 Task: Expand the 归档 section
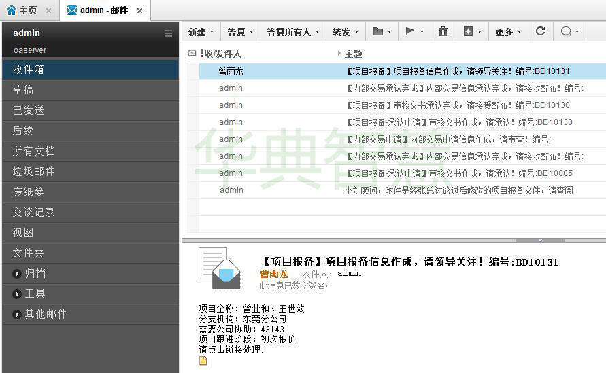coord(16,274)
